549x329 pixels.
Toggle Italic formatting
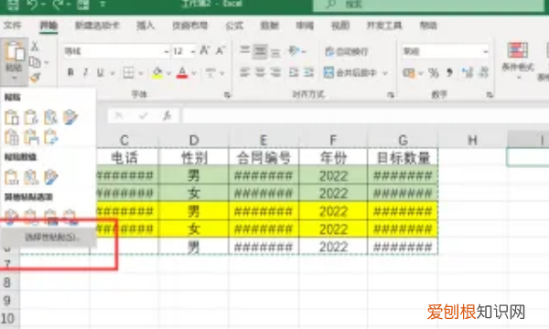tap(86, 72)
